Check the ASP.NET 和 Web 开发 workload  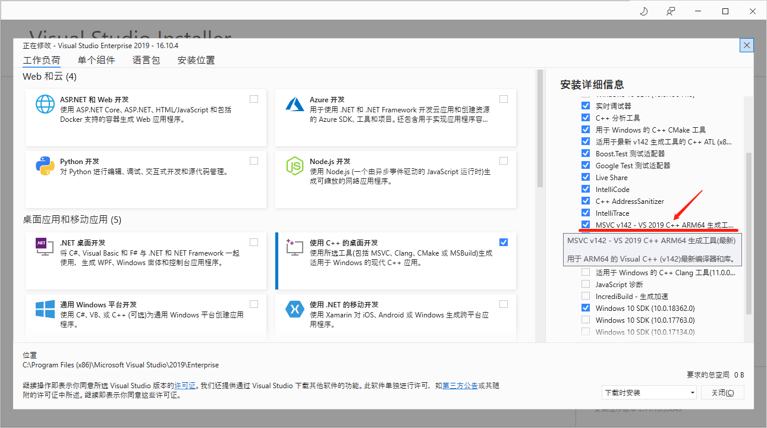click(x=254, y=99)
